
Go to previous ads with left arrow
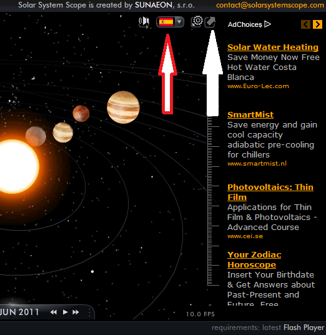pyautogui.click(x=306, y=24)
